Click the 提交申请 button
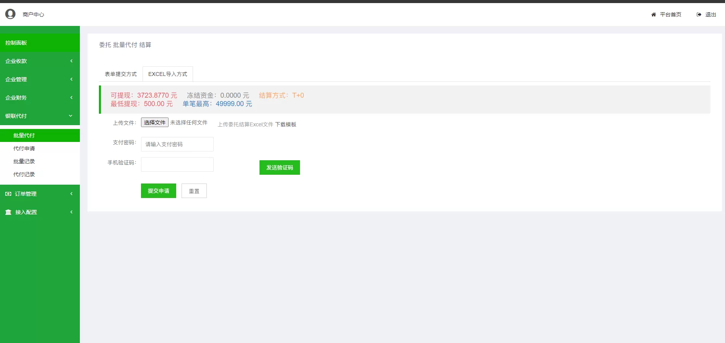The image size is (725, 343). (x=158, y=191)
